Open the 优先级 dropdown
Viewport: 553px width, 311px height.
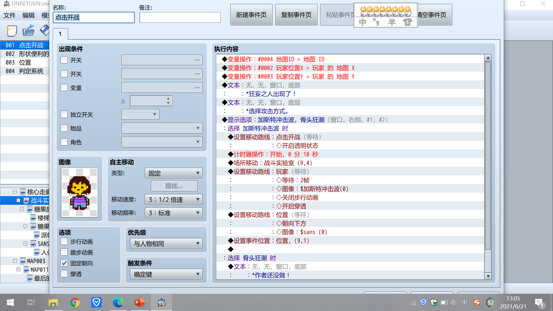(166, 243)
